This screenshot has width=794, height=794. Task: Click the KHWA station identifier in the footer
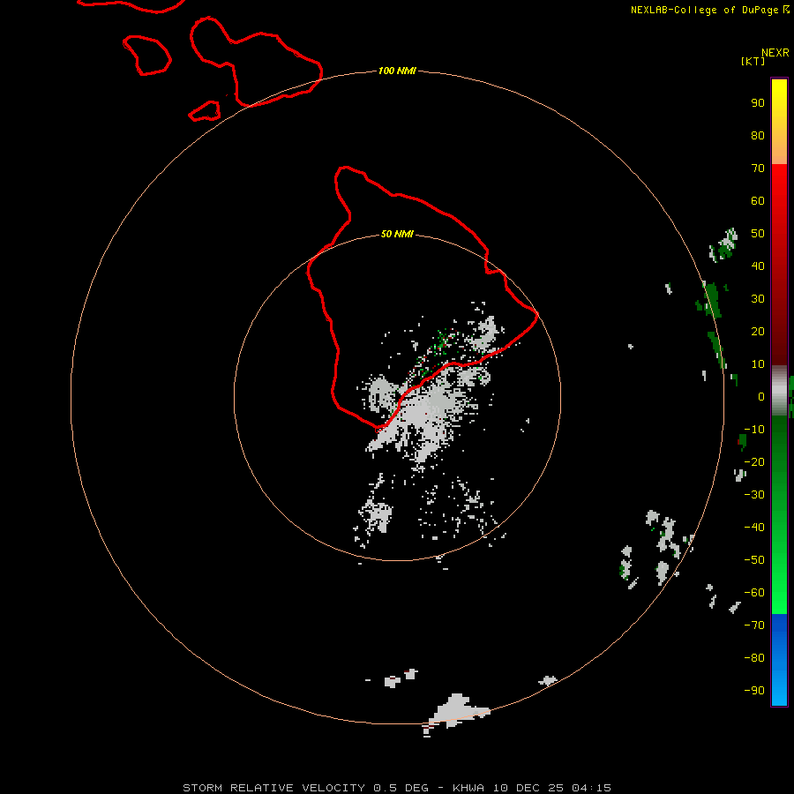pos(468,788)
